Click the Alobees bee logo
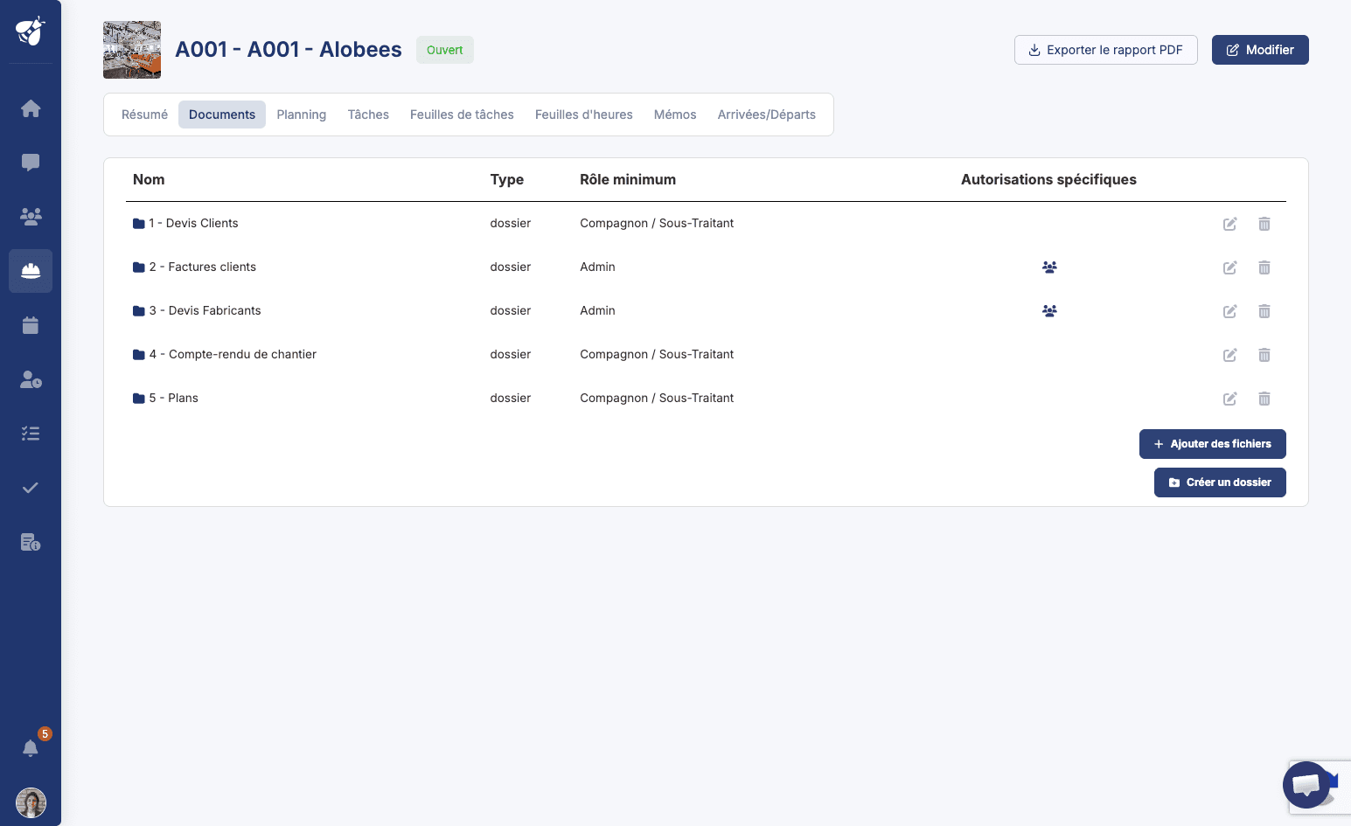This screenshot has height=826, width=1351. (31, 31)
